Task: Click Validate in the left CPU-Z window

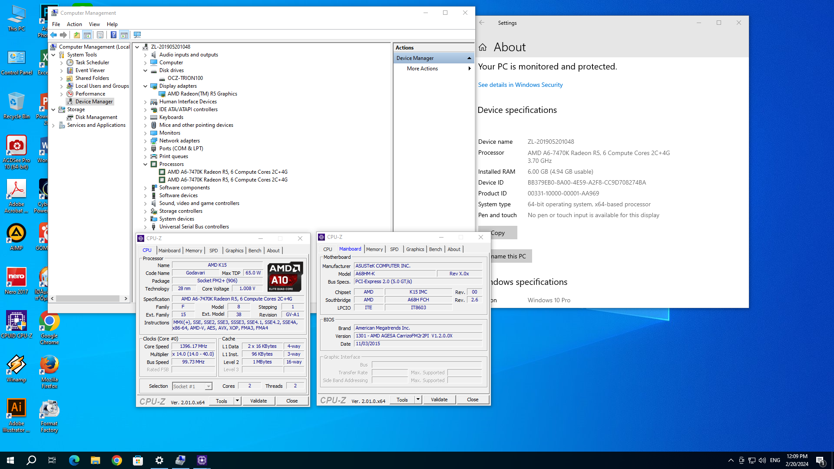Action: (258, 401)
